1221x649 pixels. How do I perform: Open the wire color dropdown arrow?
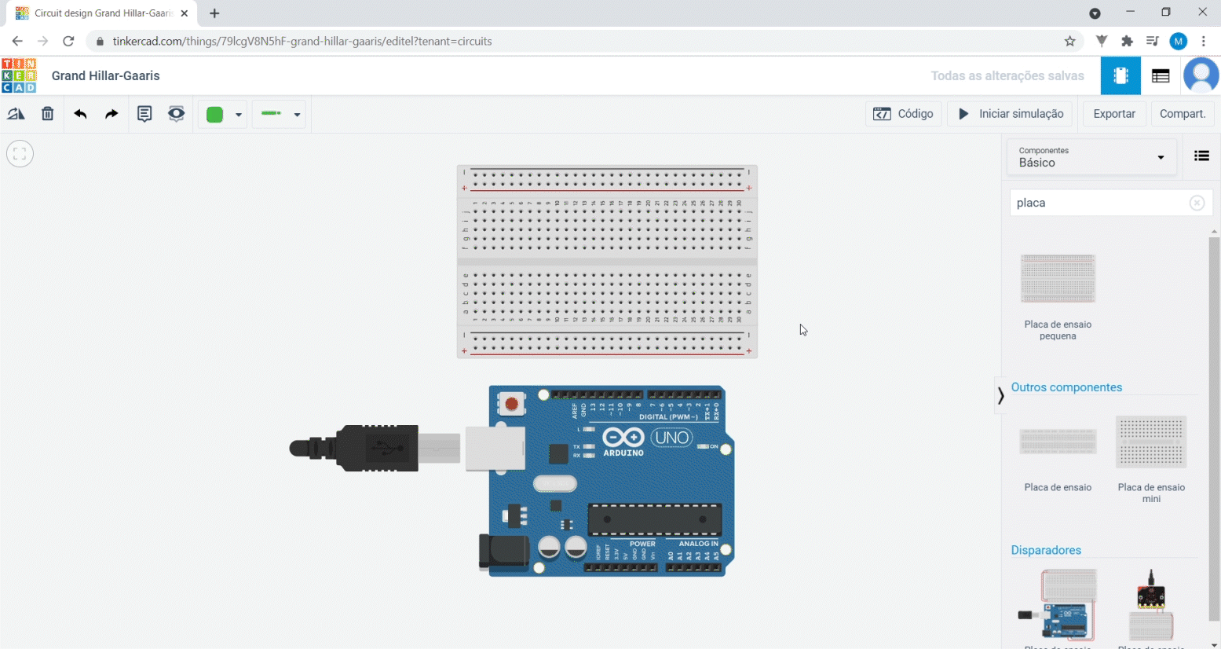[x=239, y=115]
